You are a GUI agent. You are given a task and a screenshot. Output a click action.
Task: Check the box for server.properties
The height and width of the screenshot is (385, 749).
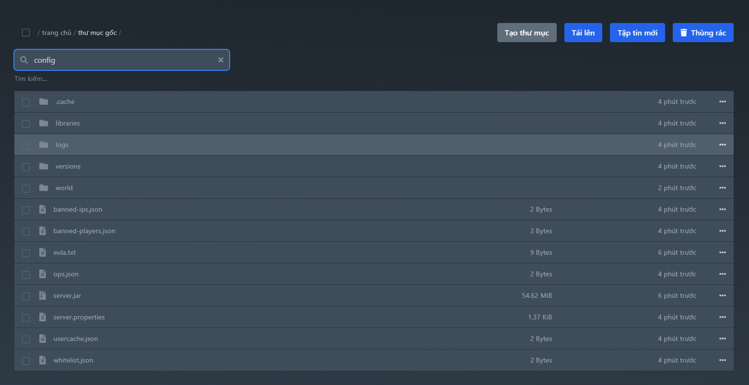tap(26, 317)
